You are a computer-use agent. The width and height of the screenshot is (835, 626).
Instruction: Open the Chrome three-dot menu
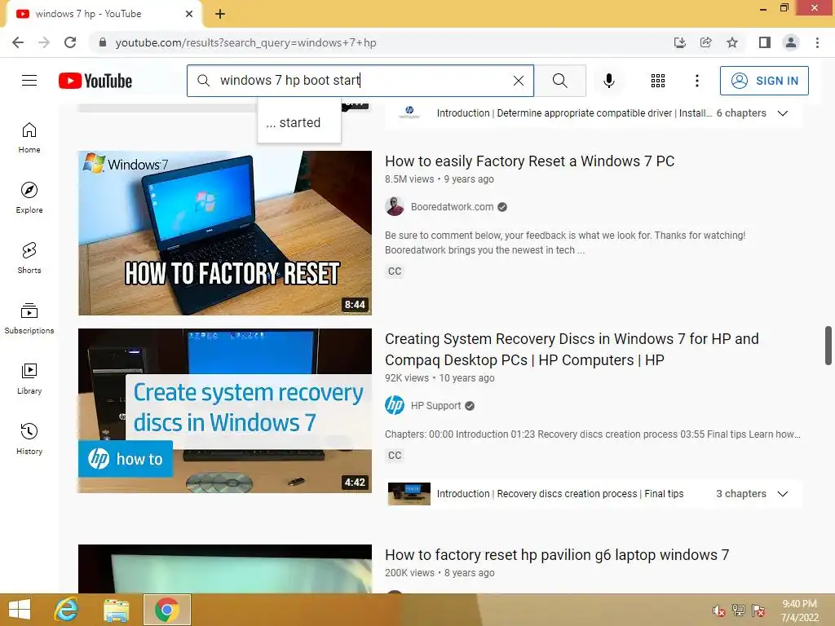(817, 42)
